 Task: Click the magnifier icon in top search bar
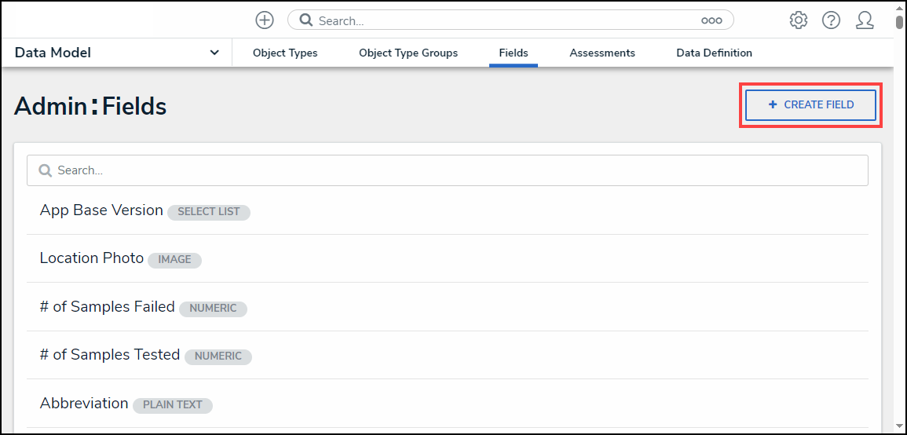(306, 21)
